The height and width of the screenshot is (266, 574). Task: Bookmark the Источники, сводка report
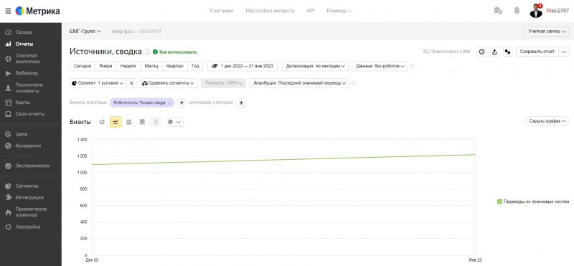(148, 52)
